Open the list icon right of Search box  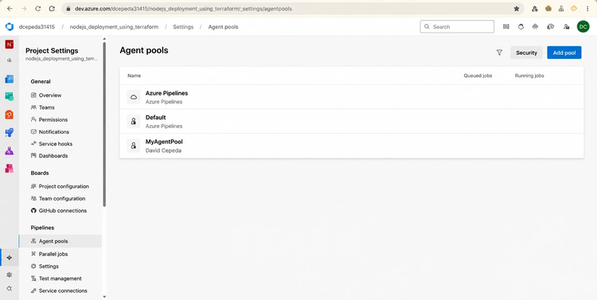[x=506, y=26]
